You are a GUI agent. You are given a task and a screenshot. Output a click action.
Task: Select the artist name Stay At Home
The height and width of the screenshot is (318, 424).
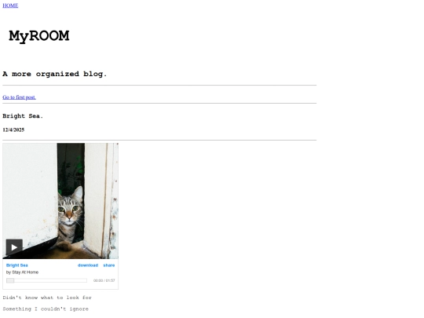tap(25, 272)
